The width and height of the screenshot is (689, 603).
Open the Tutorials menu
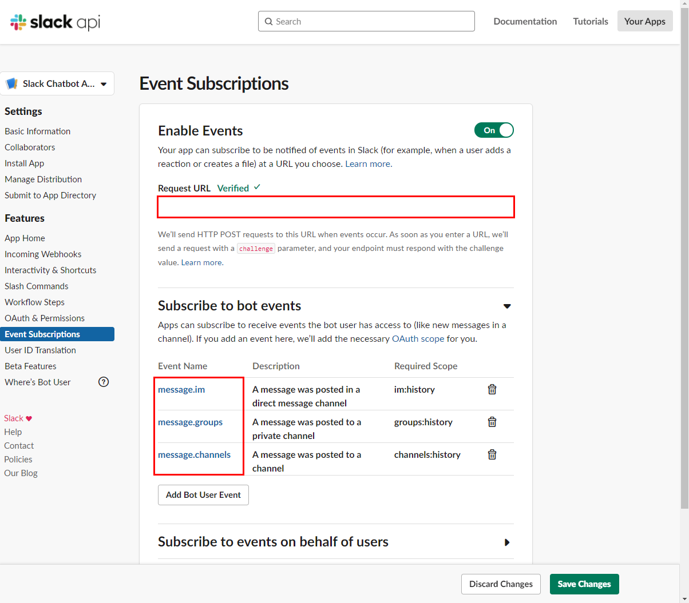coord(591,21)
